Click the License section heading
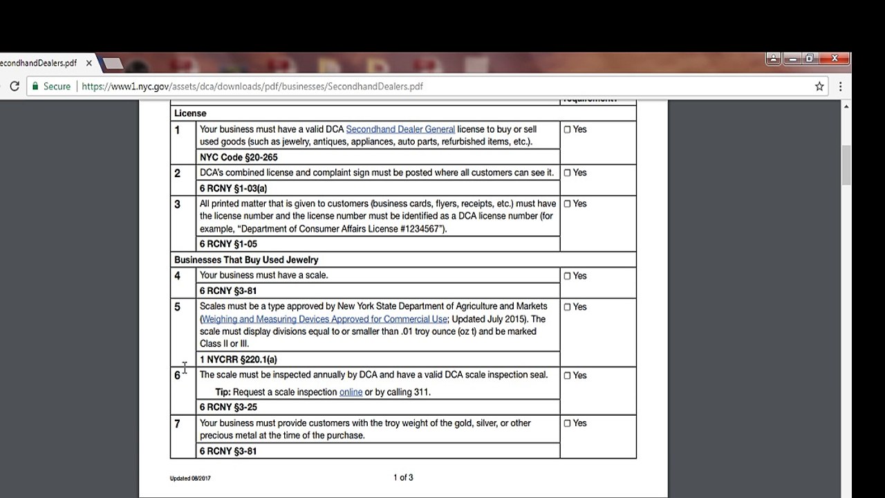The image size is (885, 498). pos(190,113)
